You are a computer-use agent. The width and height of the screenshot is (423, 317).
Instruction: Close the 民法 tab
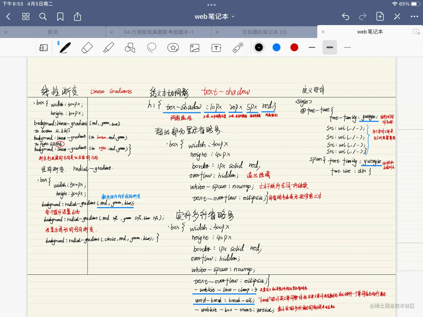pos(6,32)
